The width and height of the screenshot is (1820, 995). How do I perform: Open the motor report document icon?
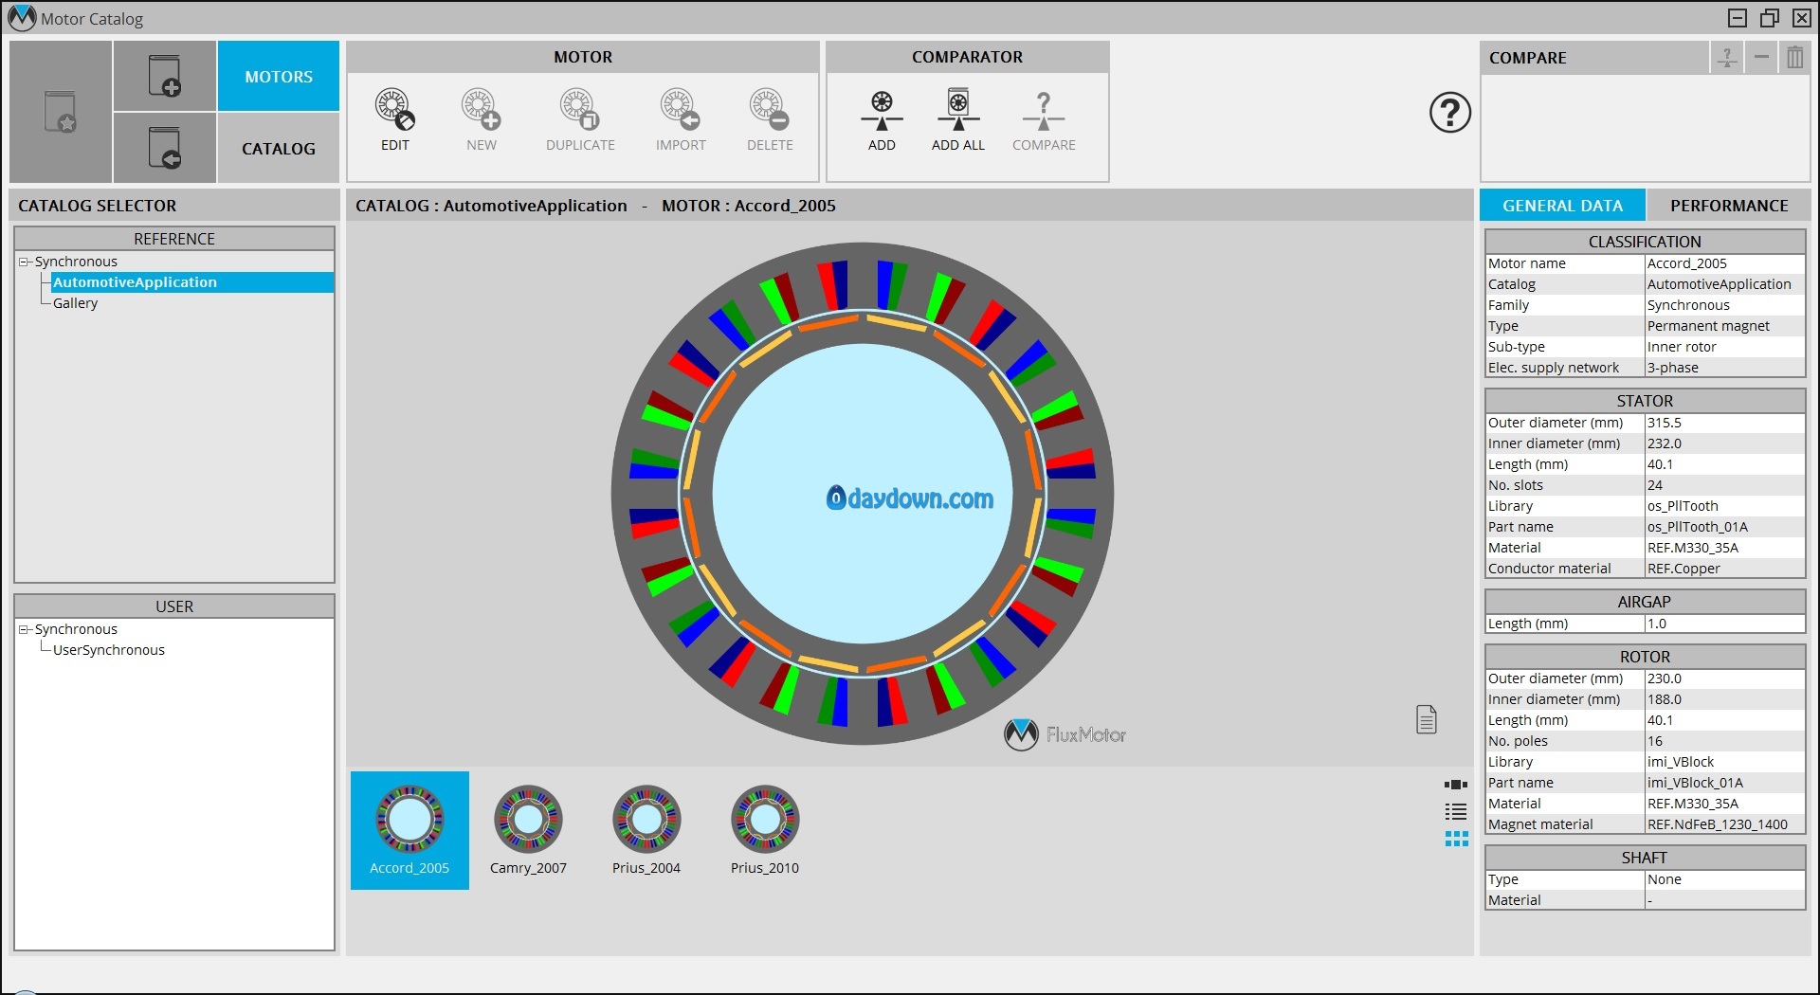coord(1426,719)
